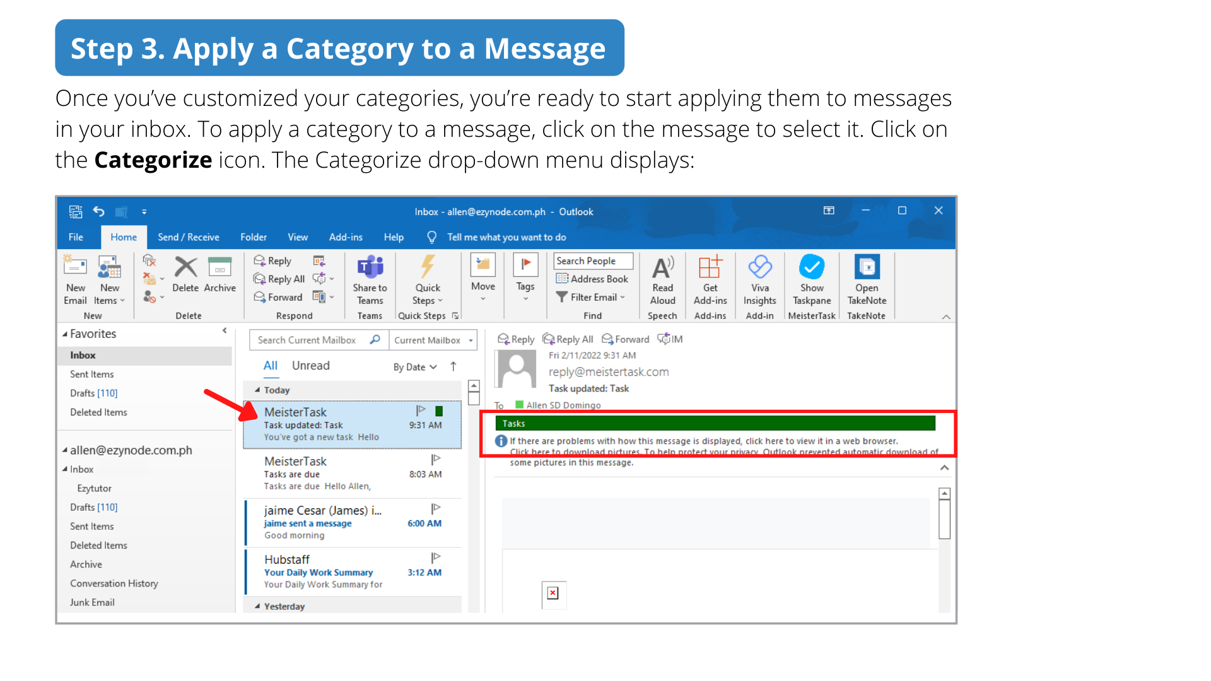Collapse the Favorites folder group

pyautogui.click(x=65, y=334)
